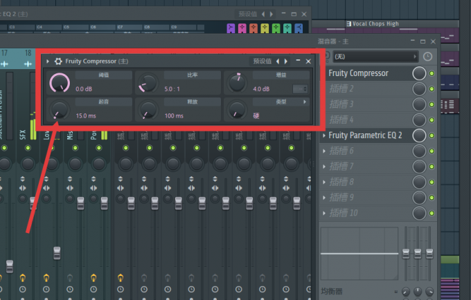Toggle the 插槽 10 slot enable LED
471x300 pixels.
432,213
